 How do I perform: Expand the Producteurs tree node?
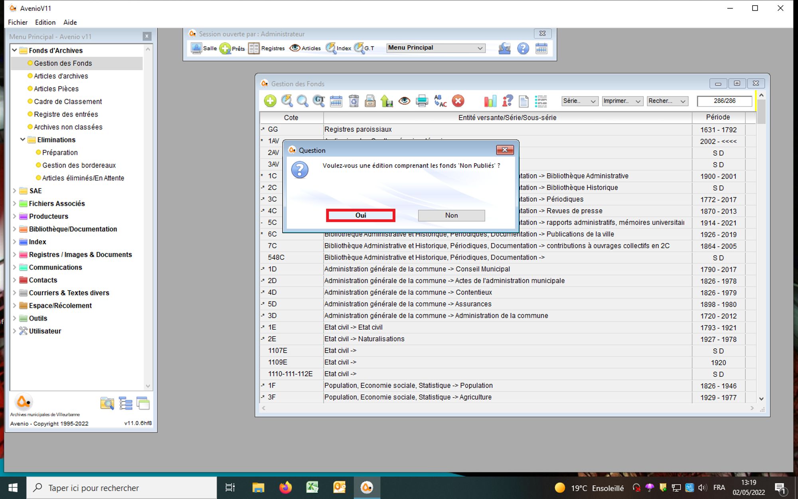14,216
